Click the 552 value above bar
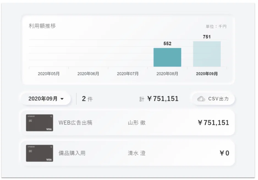The width and height of the screenshot is (258, 180). coord(167,44)
